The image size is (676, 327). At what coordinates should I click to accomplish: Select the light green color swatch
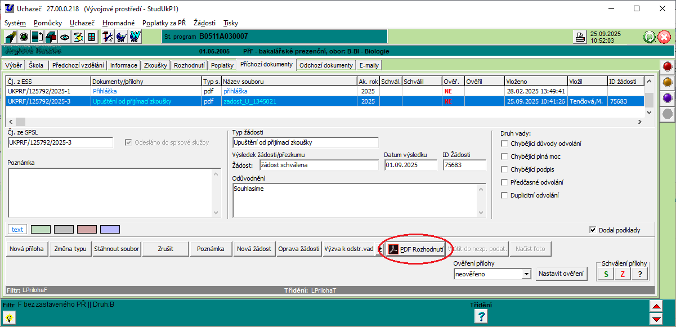[x=41, y=230]
